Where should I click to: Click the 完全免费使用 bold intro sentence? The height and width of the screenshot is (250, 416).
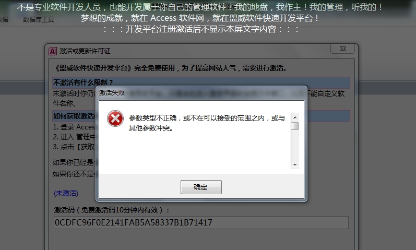[x=170, y=68]
